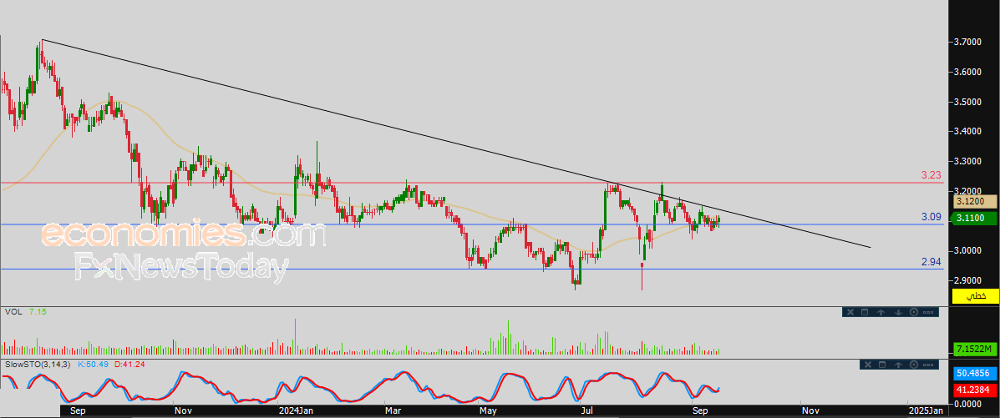Select the SlowSTO(3,14,3) indicator label
1000x418 pixels.
pos(38,364)
